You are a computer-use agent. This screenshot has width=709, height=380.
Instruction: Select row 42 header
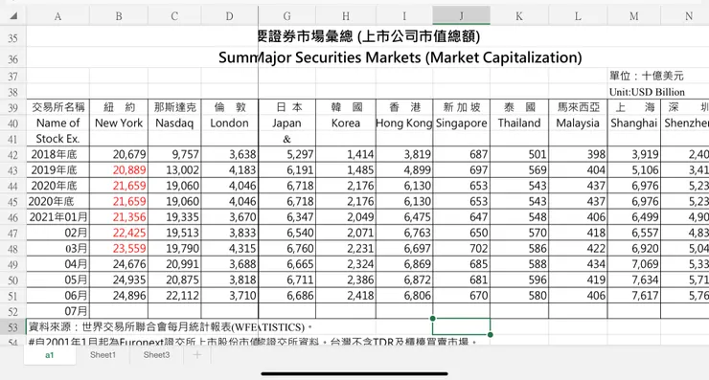click(12, 155)
